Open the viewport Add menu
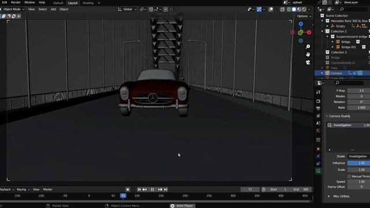 (x=53, y=9)
